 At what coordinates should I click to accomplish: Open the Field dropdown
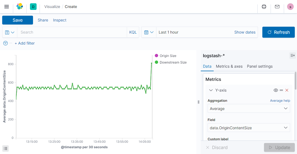249,128
